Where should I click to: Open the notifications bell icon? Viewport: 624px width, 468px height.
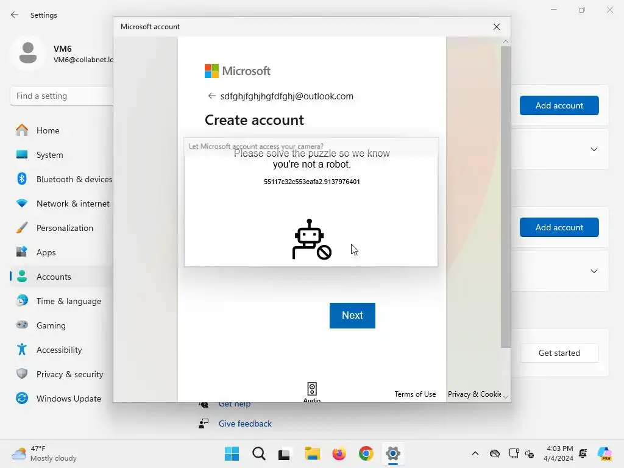click(583, 453)
